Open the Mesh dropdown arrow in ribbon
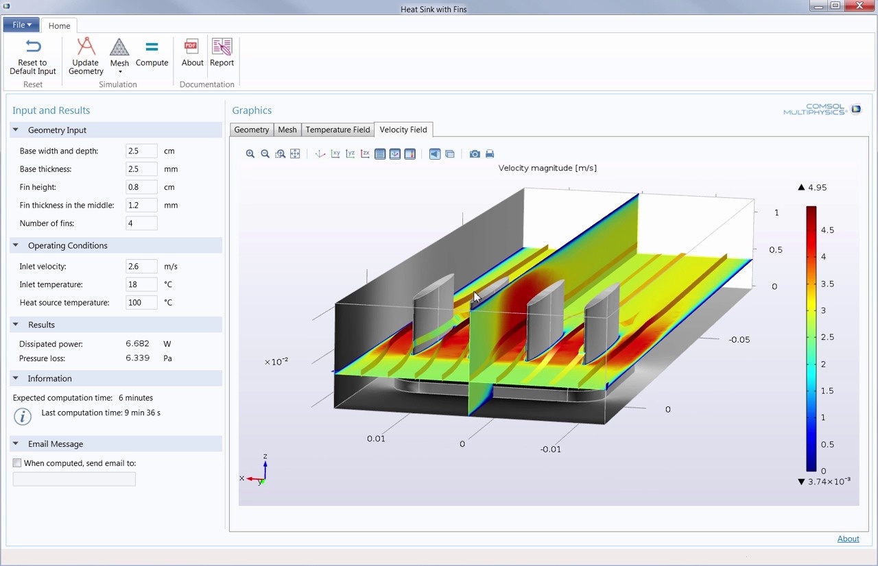Image resolution: width=878 pixels, height=566 pixels. pos(119,72)
